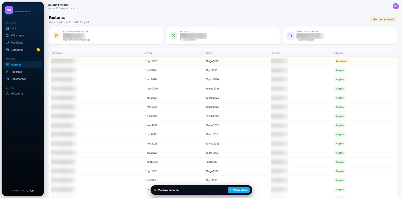Click the due date 30 nov 2025

(x=212, y=144)
